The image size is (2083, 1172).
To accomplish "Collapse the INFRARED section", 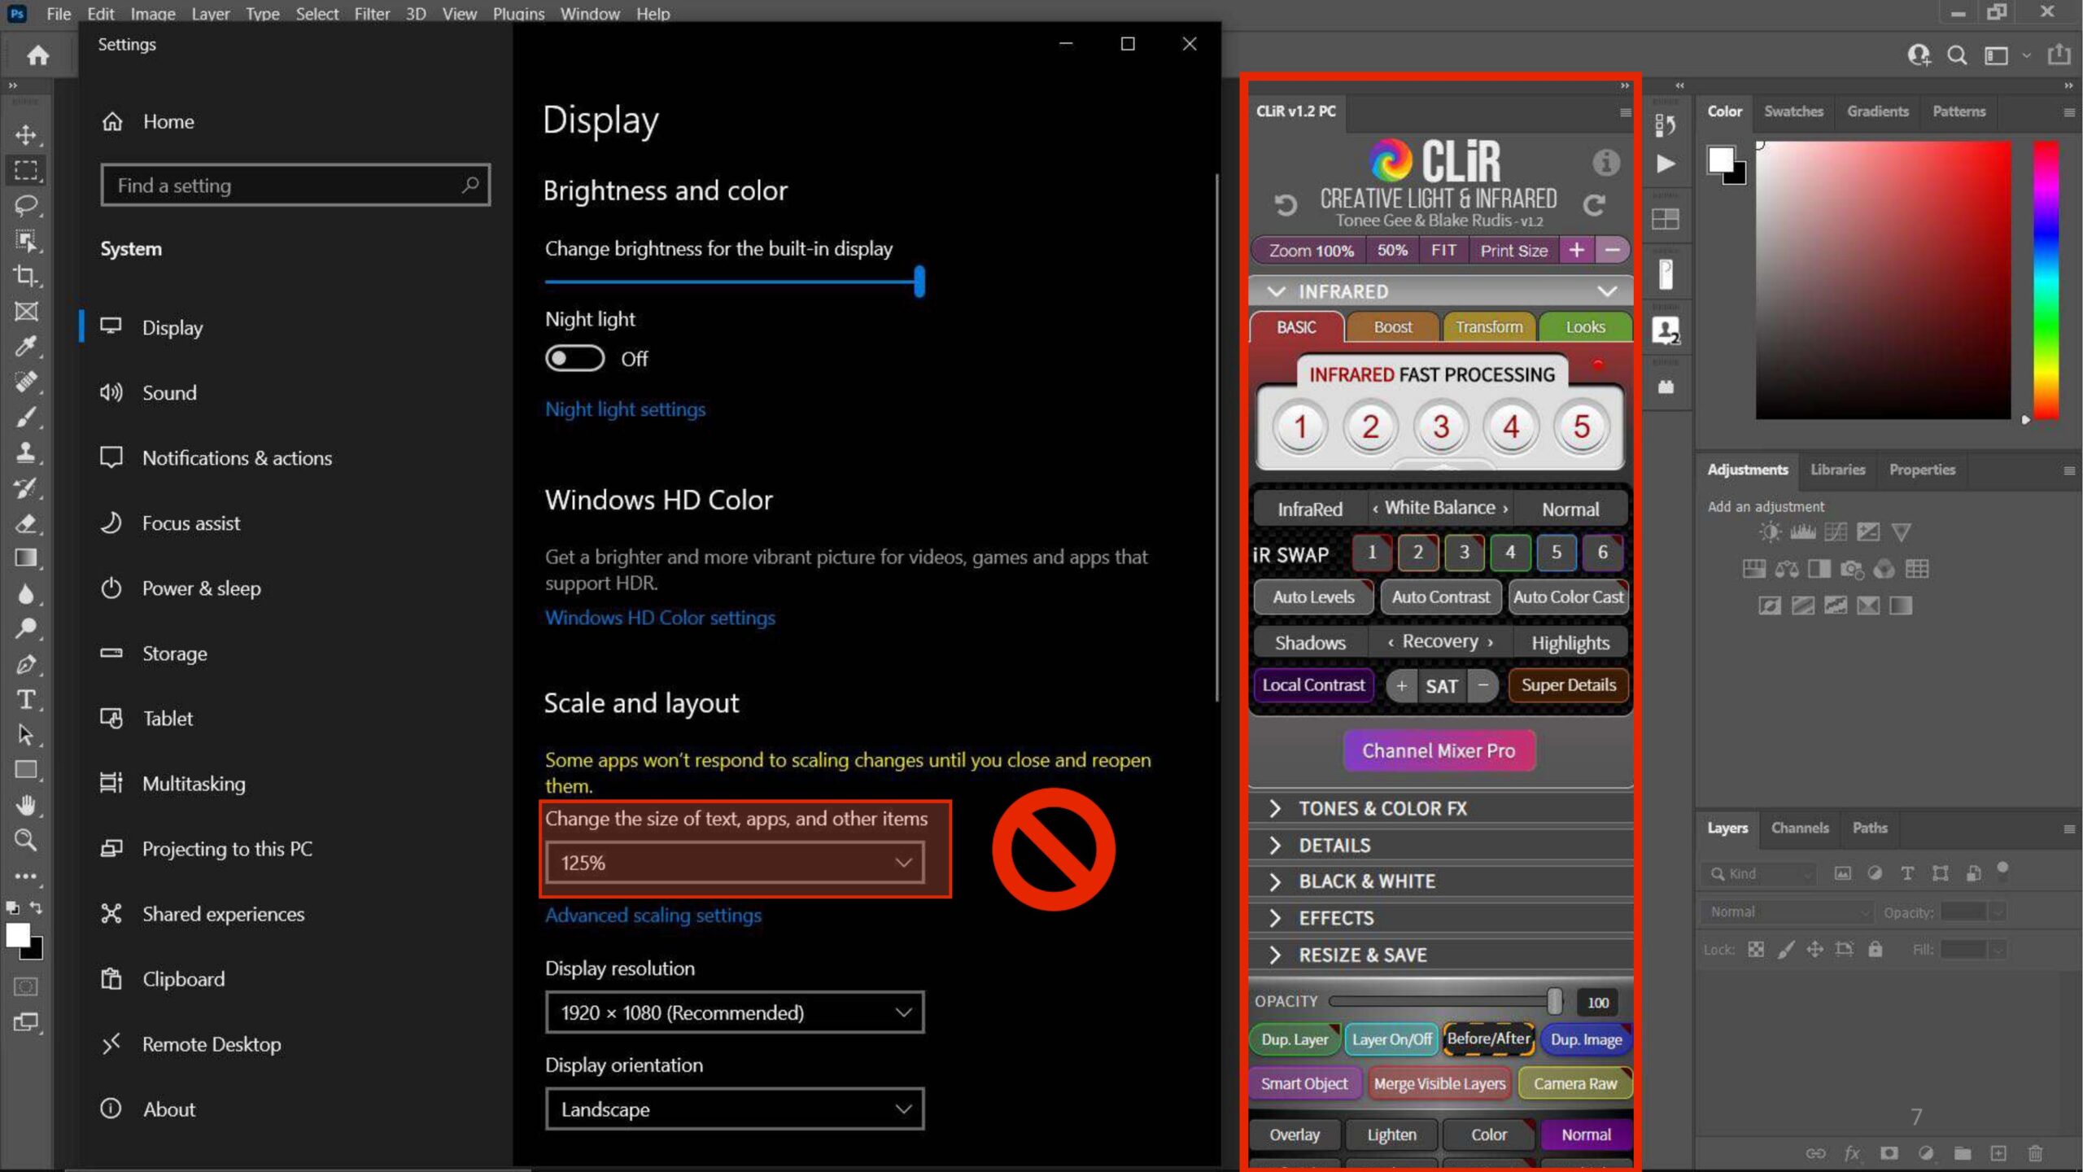I will coord(1440,291).
